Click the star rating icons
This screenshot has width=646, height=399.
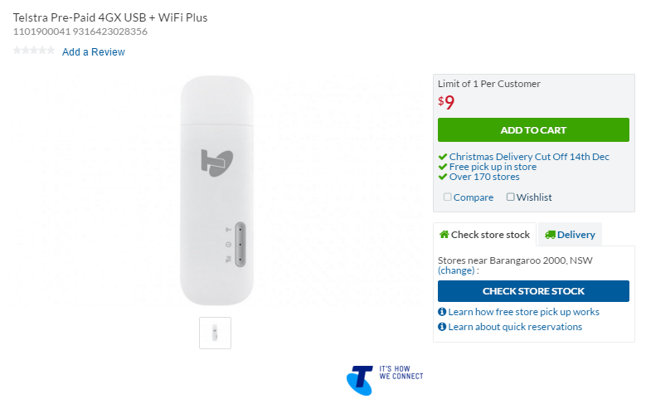pos(34,51)
